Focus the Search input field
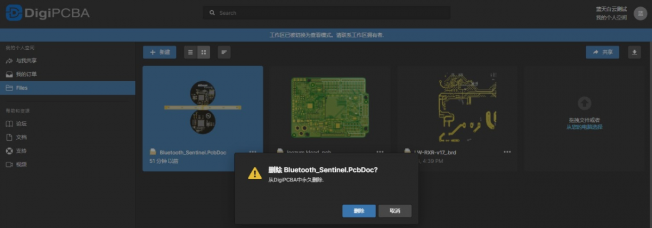The width and height of the screenshot is (652, 228). click(x=327, y=12)
